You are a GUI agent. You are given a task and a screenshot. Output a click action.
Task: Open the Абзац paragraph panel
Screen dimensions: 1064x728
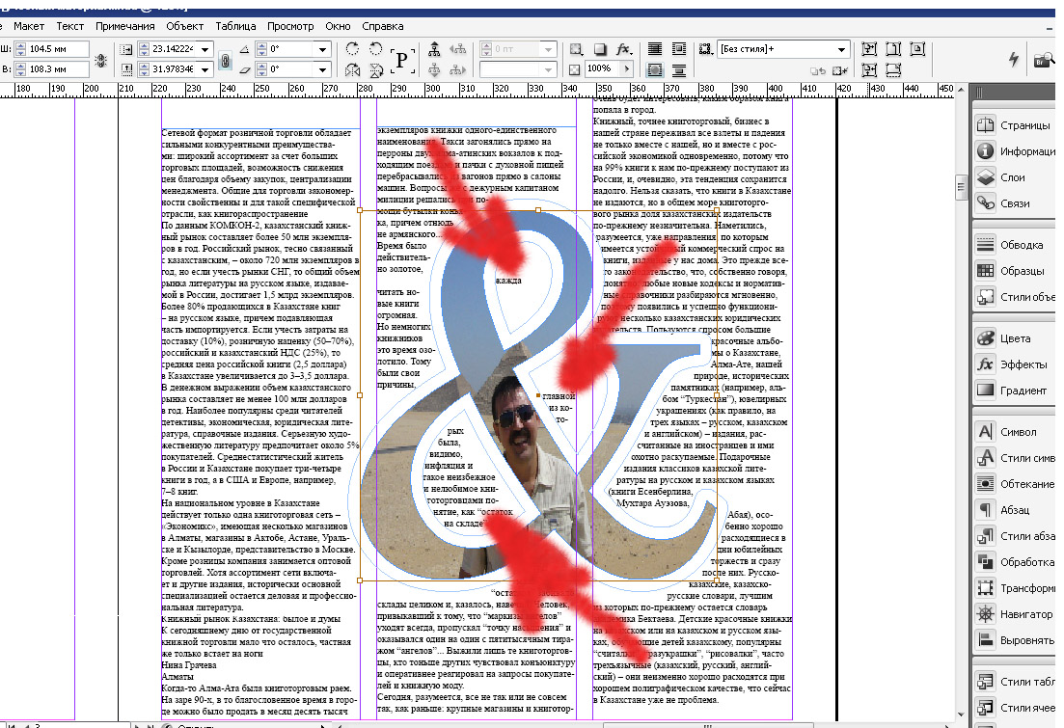coord(1015,509)
